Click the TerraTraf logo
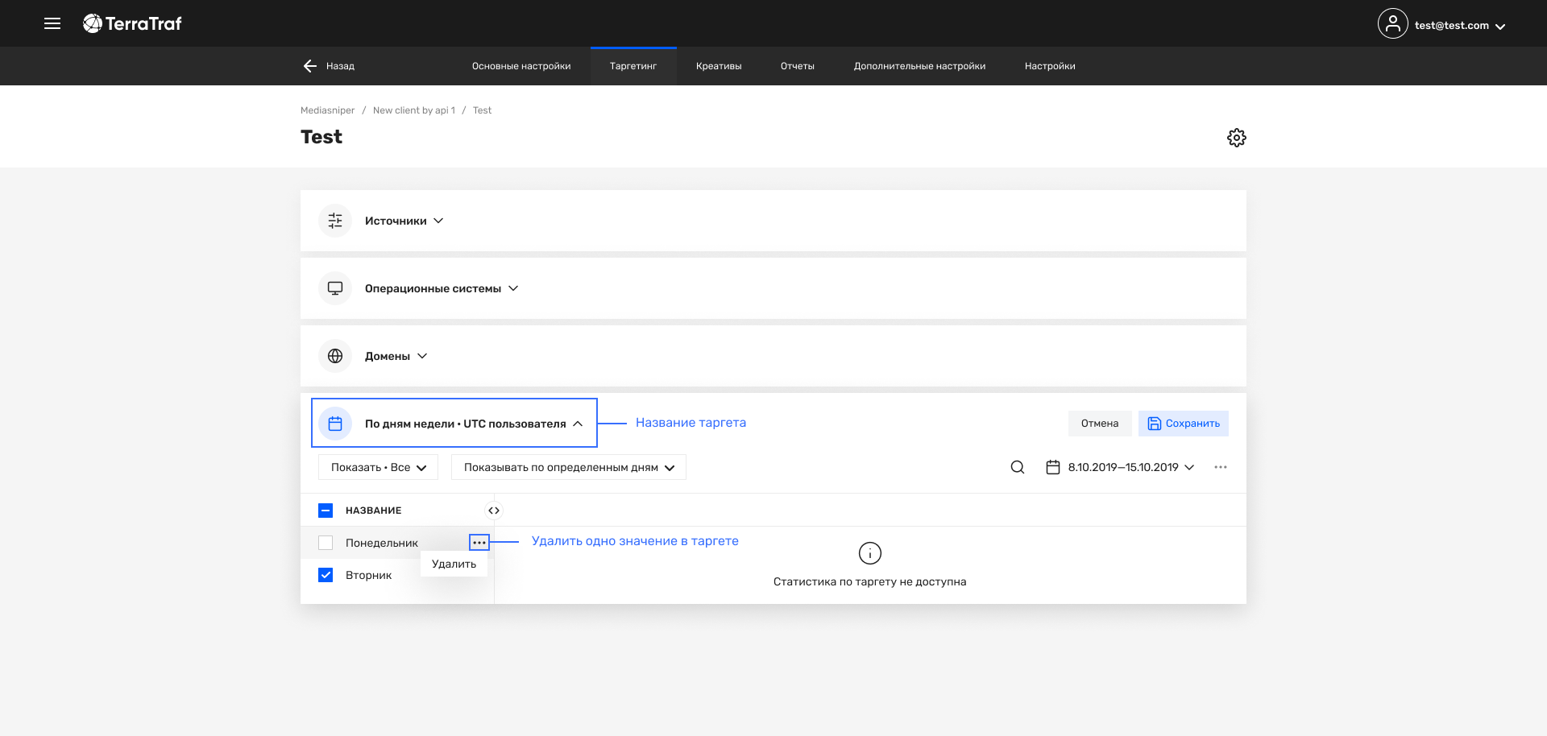The width and height of the screenshot is (1547, 736). pyautogui.click(x=132, y=23)
